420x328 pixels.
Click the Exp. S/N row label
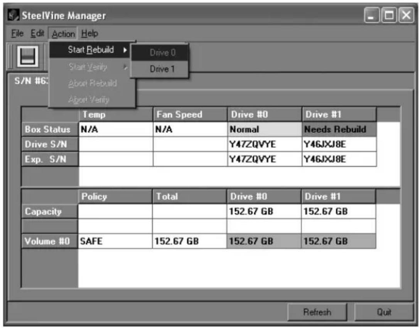(50, 159)
